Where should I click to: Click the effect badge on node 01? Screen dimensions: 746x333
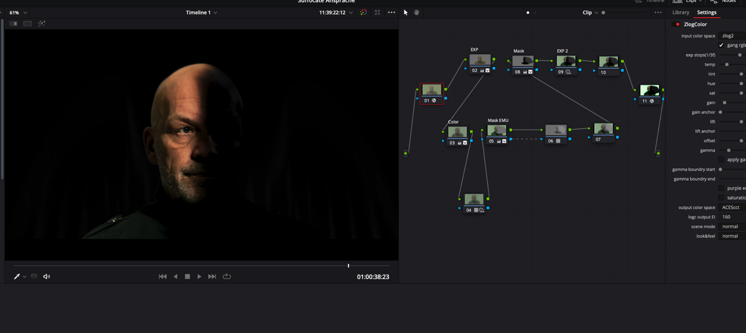pos(434,101)
